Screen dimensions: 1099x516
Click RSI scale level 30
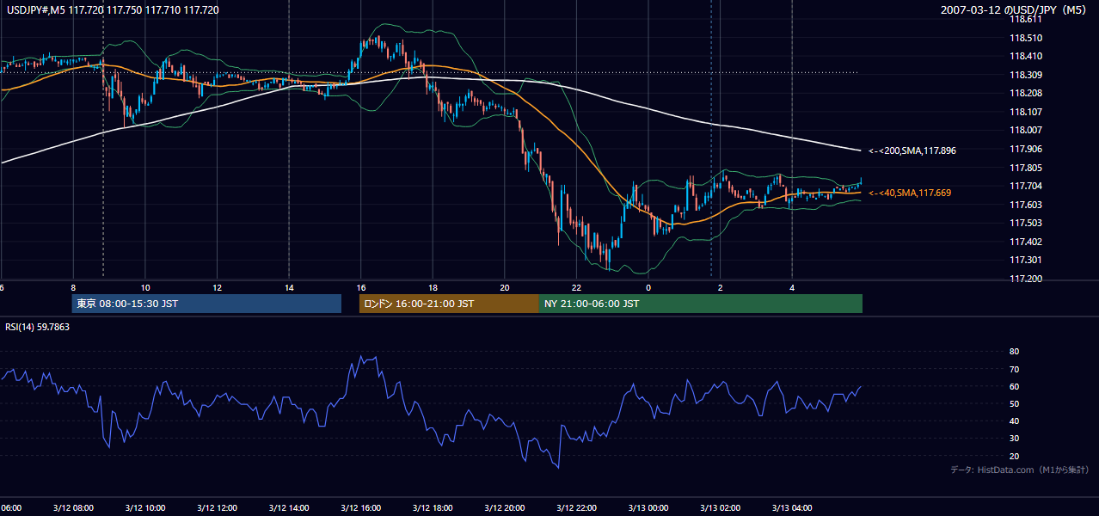coord(1014,439)
